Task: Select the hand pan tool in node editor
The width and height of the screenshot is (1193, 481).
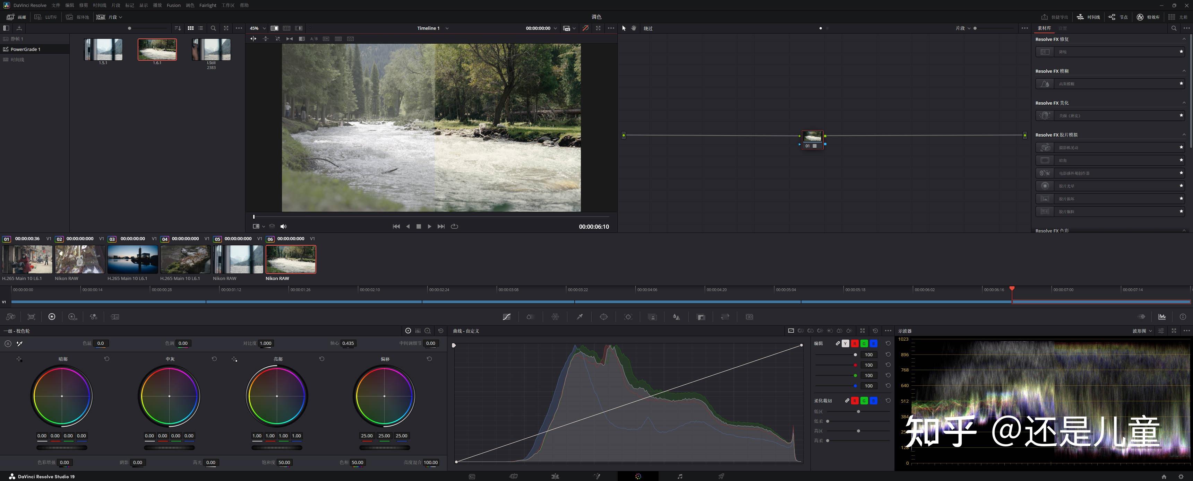Action: tap(634, 28)
